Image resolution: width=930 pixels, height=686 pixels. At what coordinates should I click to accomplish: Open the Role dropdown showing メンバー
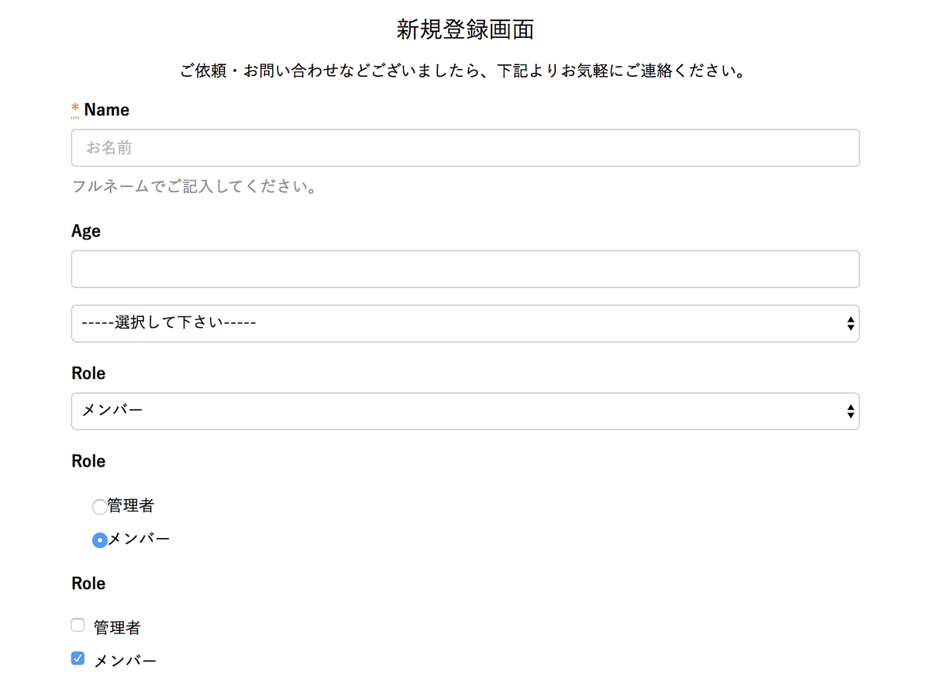pyautogui.click(x=465, y=412)
